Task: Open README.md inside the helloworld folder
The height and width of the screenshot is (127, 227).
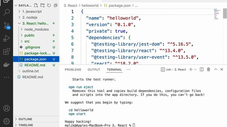Action: point(36,65)
